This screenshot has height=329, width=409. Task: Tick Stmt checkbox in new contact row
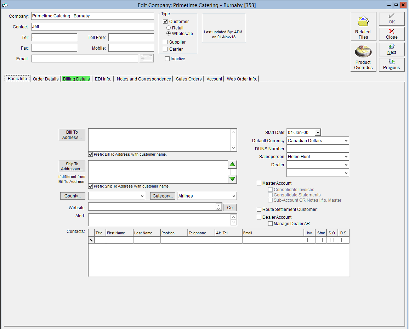(320, 240)
